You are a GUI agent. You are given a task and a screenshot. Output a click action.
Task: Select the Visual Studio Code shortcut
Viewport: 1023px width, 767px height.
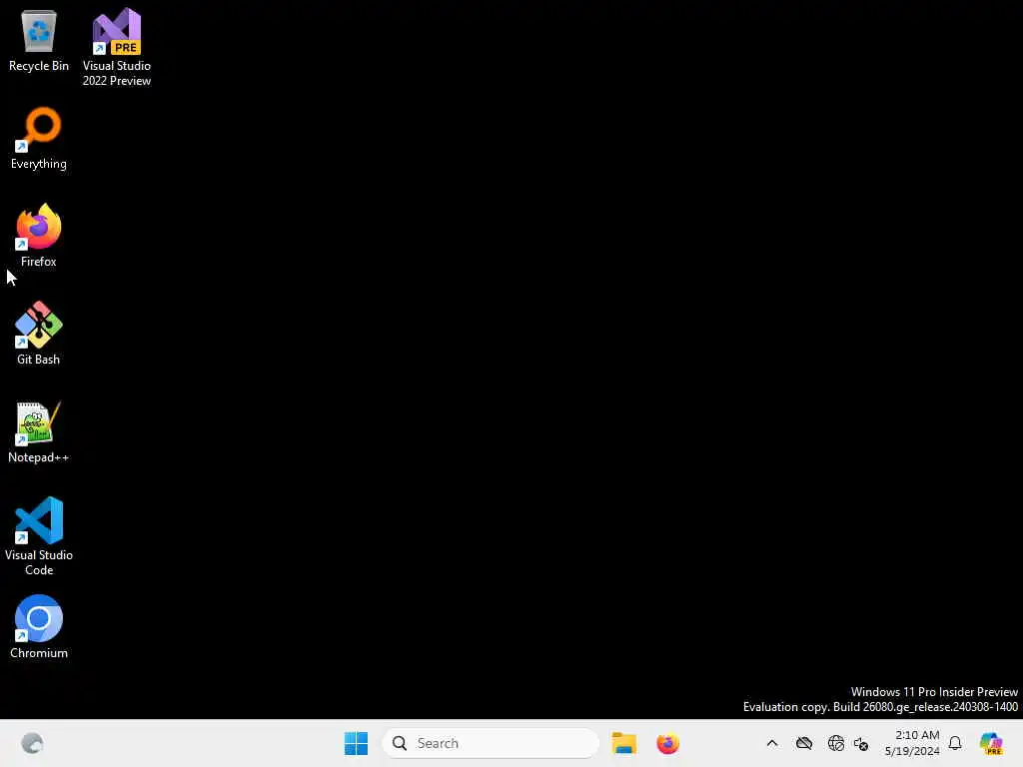pos(39,536)
